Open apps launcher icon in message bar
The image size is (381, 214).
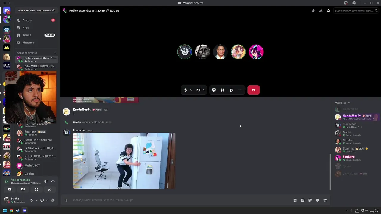pyautogui.click(x=325, y=200)
